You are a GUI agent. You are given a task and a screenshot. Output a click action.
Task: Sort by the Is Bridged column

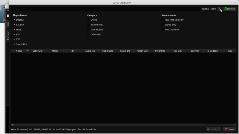(x=212, y=51)
